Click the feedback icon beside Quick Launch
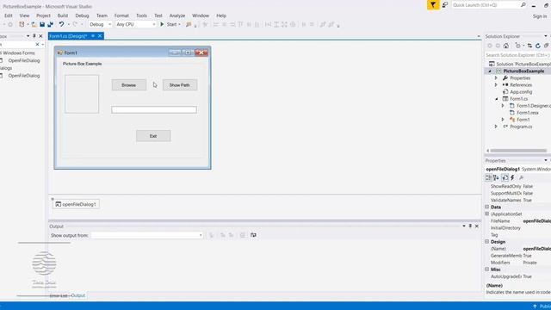This screenshot has width=551, height=310. [445, 5]
